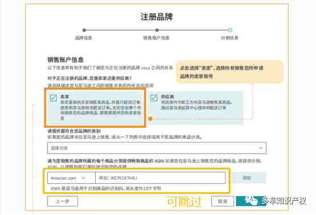
Task: Click the 上一步 (previous step) button
Action: 63,201
